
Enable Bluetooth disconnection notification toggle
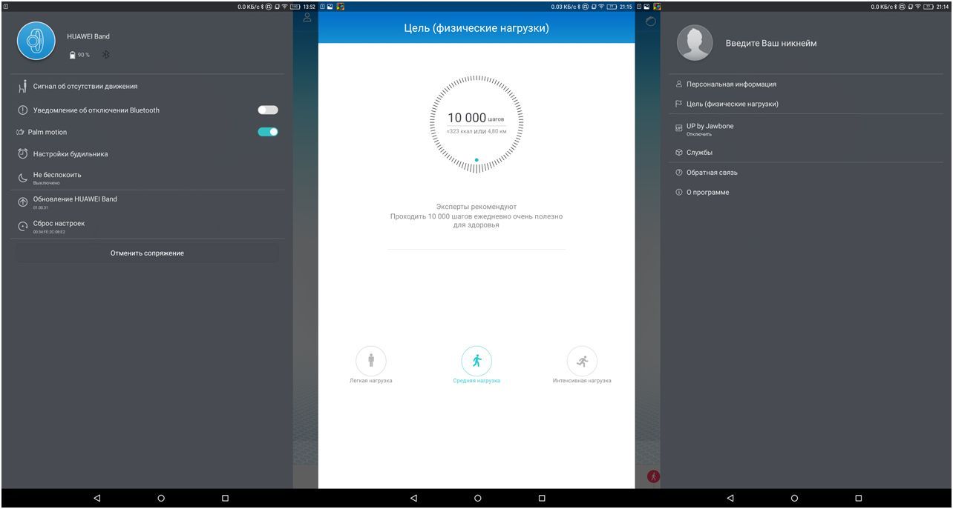[269, 109]
